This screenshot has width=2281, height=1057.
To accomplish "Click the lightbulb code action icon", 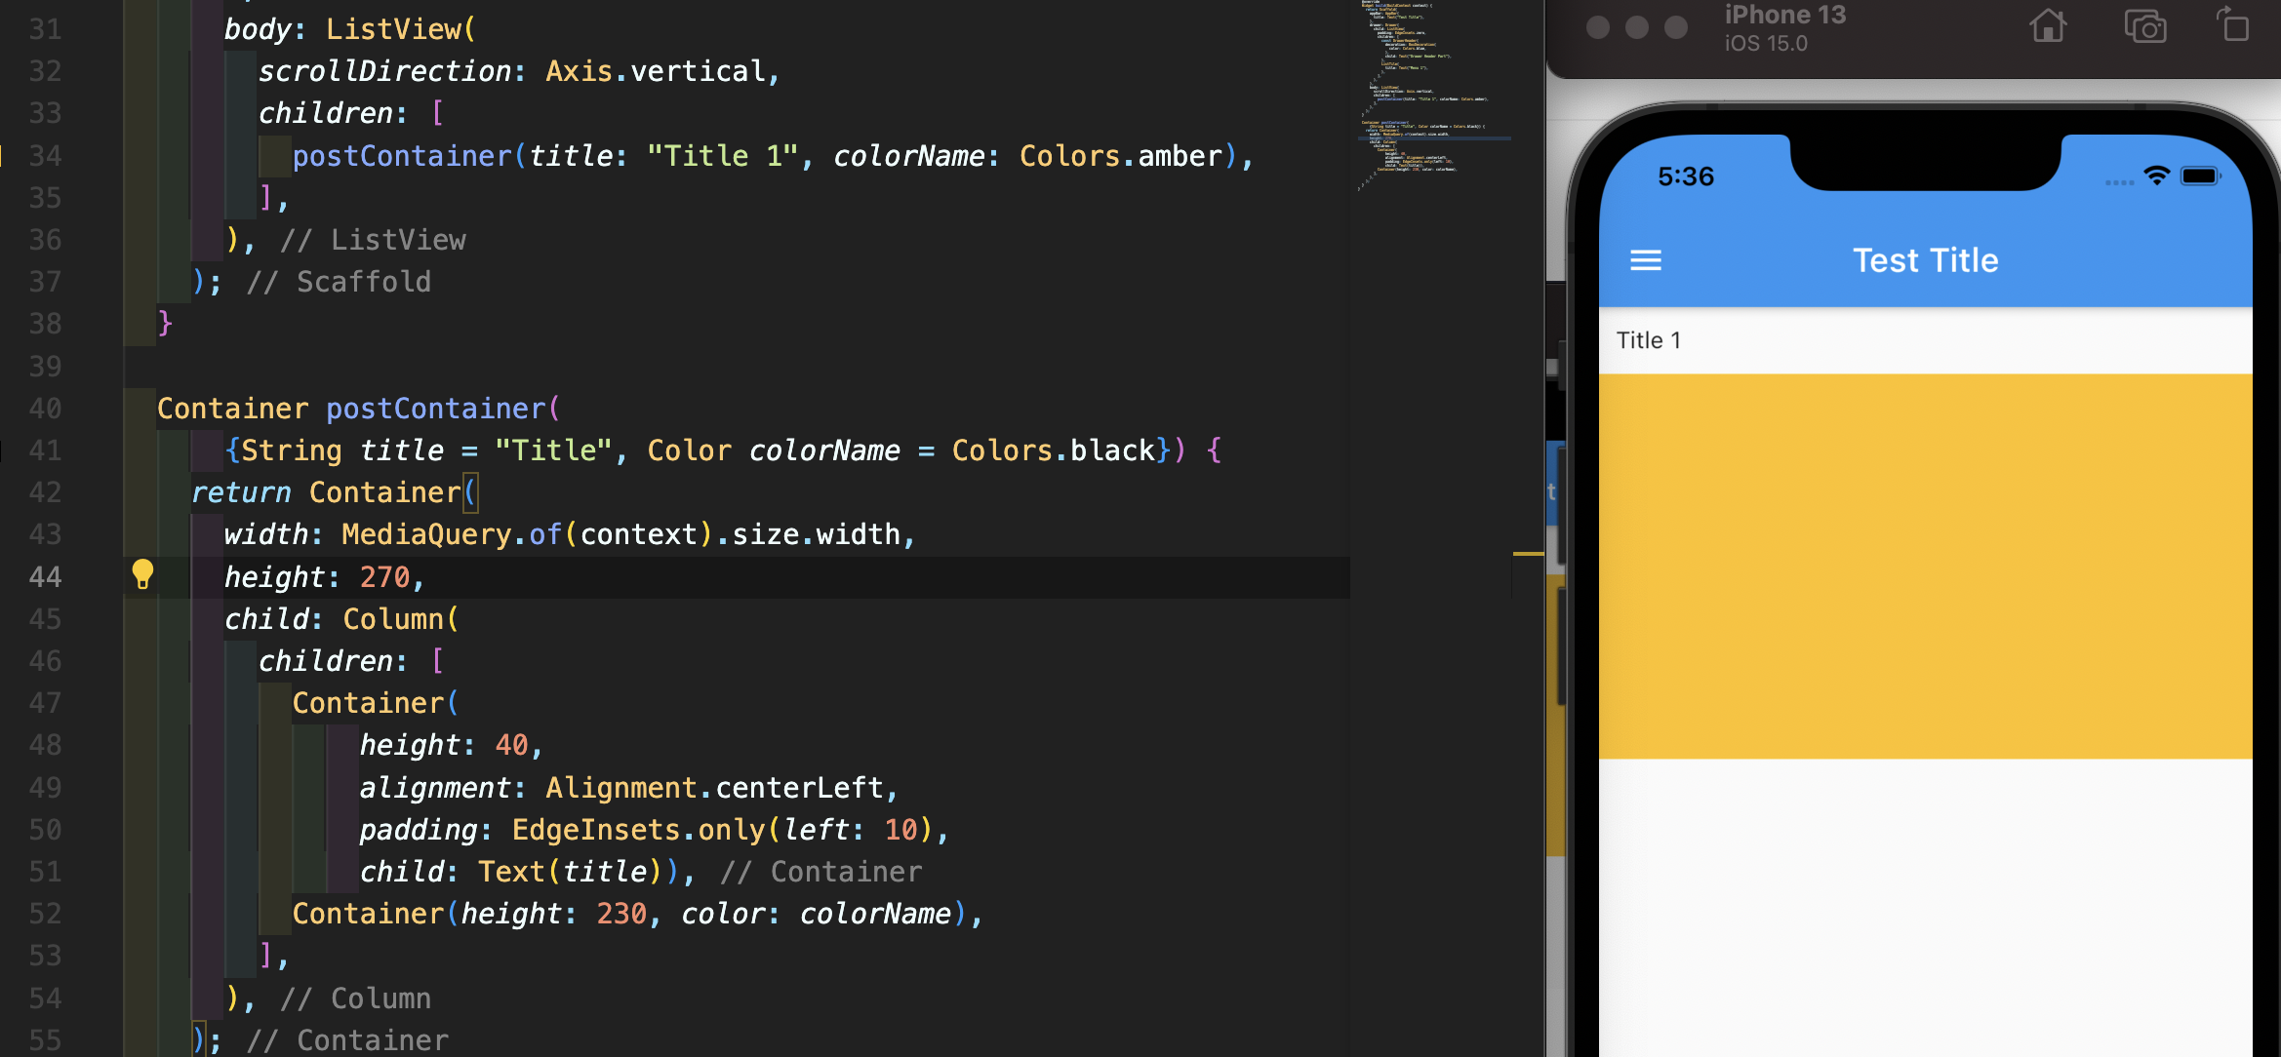I will [x=142, y=574].
